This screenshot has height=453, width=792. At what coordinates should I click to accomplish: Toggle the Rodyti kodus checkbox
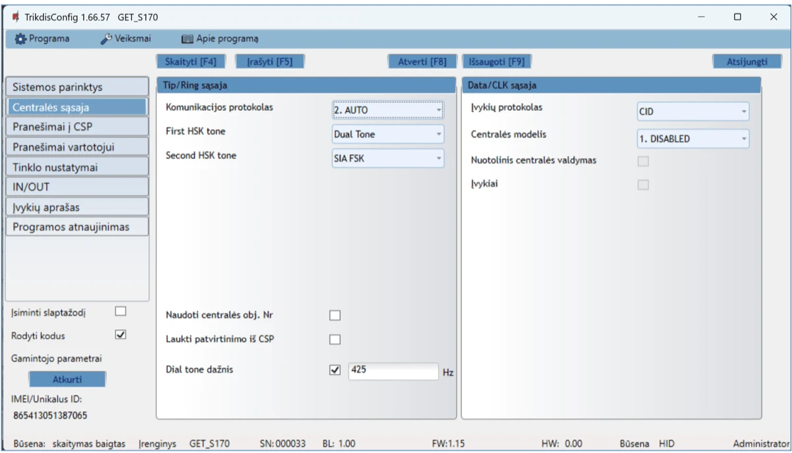pos(120,335)
